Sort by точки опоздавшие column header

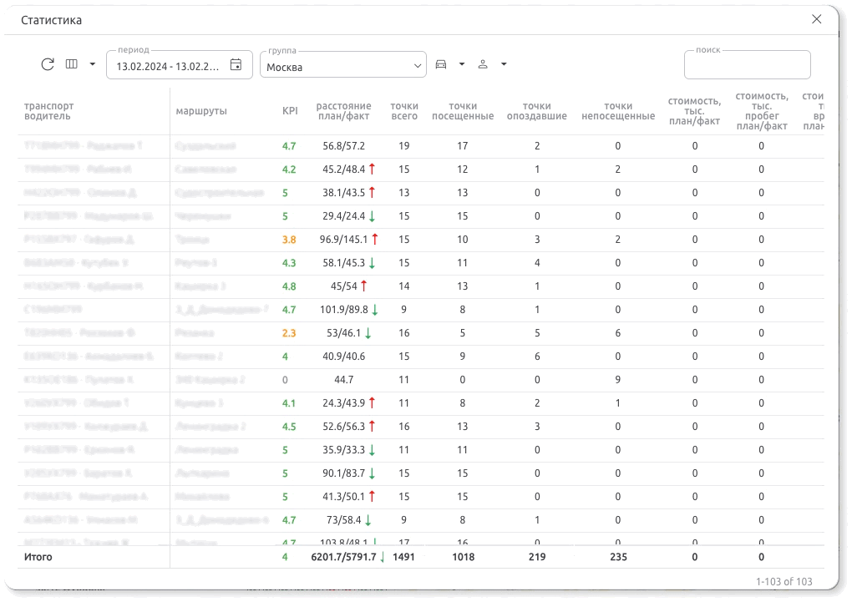click(536, 111)
